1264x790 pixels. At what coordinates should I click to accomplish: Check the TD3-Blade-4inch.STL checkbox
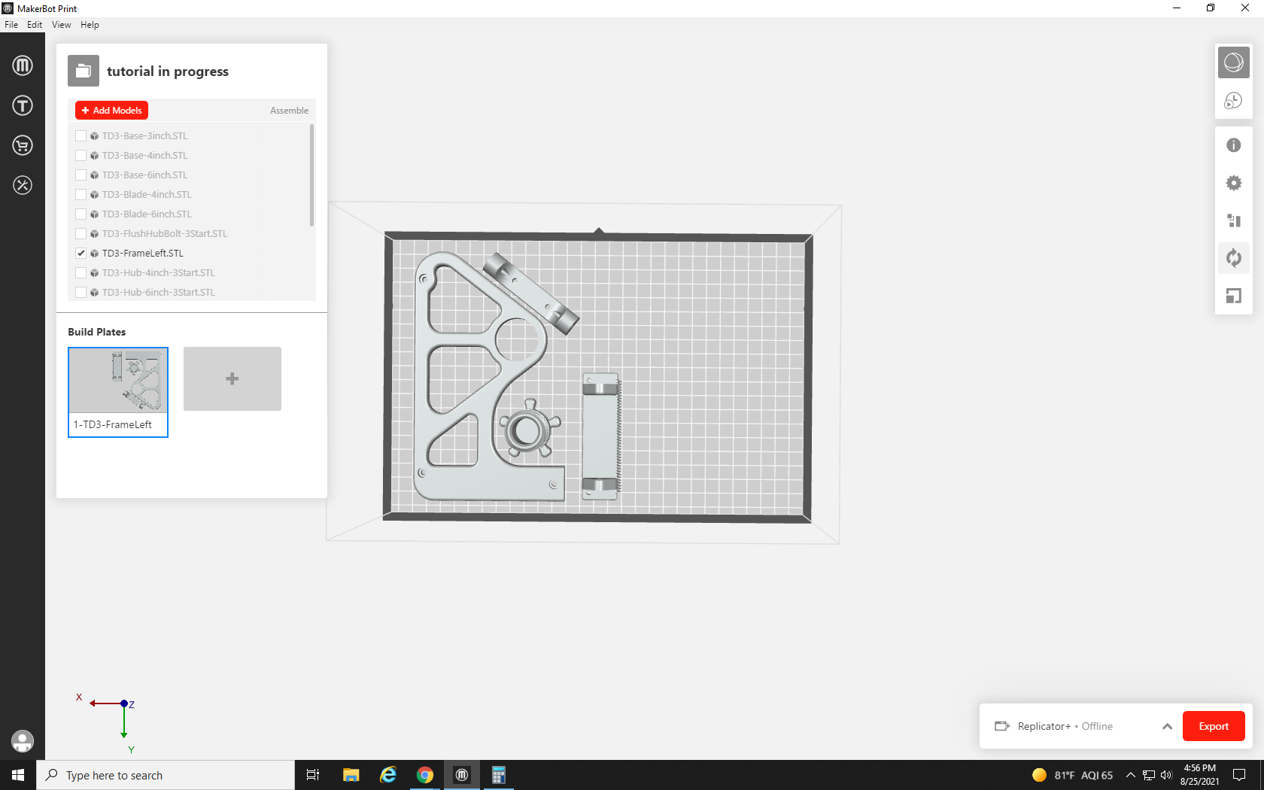pyautogui.click(x=81, y=195)
